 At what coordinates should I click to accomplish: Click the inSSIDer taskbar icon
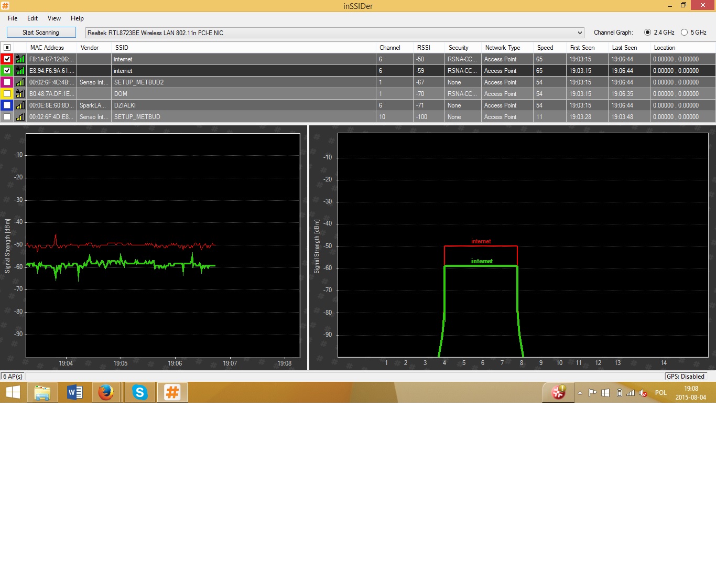pyautogui.click(x=172, y=392)
